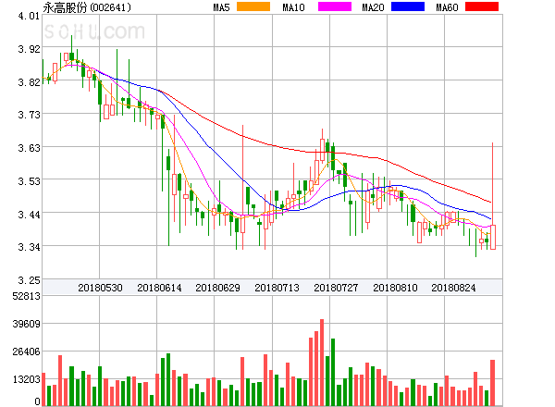Viewport: 555px width, 407px height.
Task: Click the MA5 legend label
Action: click(222, 7)
